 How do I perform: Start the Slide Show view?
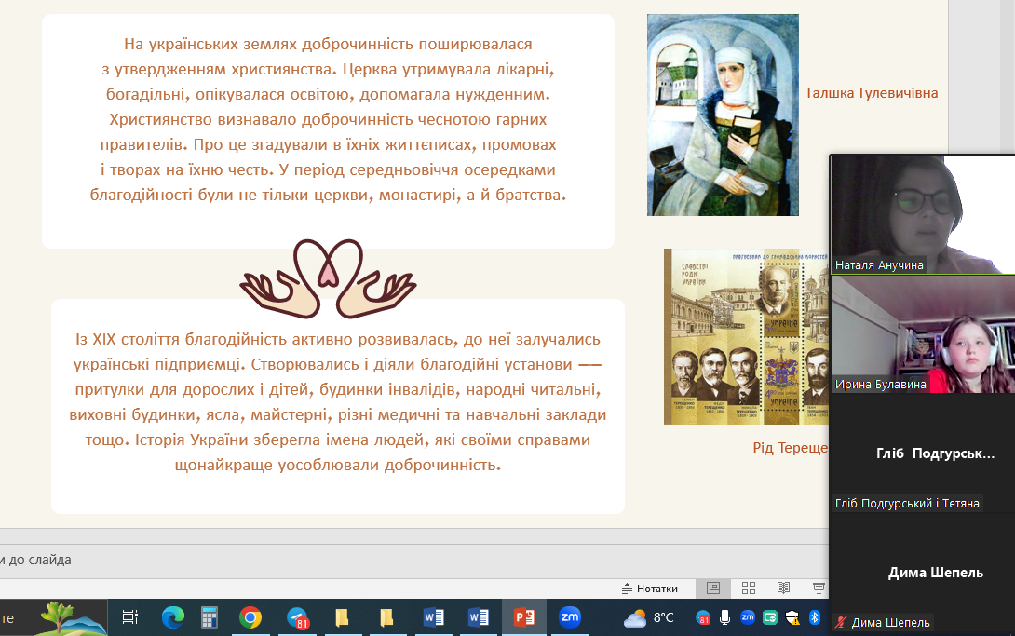[x=819, y=589]
